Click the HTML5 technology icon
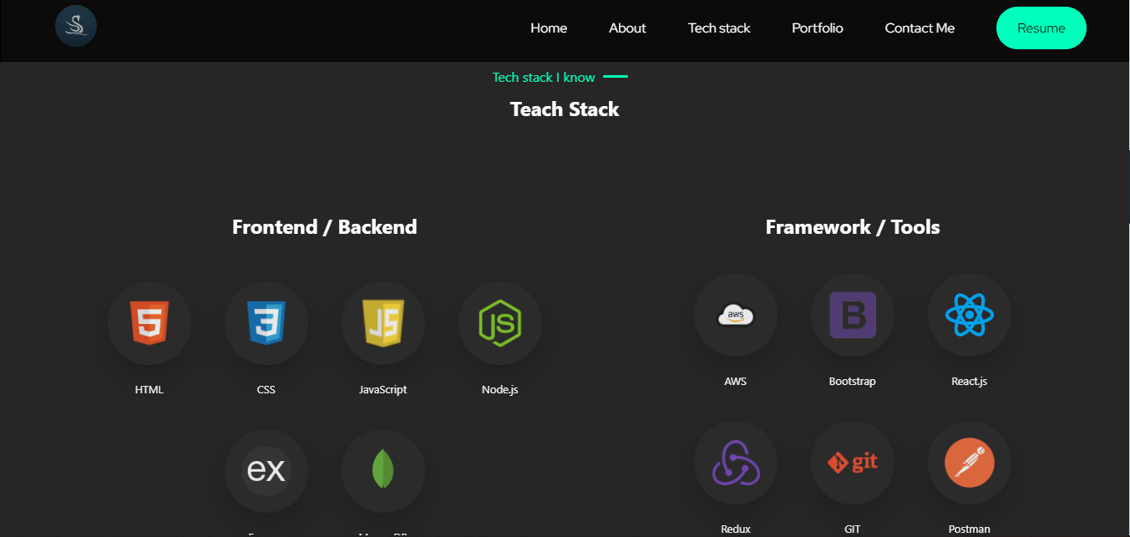1130x537 pixels. click(149, 323)
